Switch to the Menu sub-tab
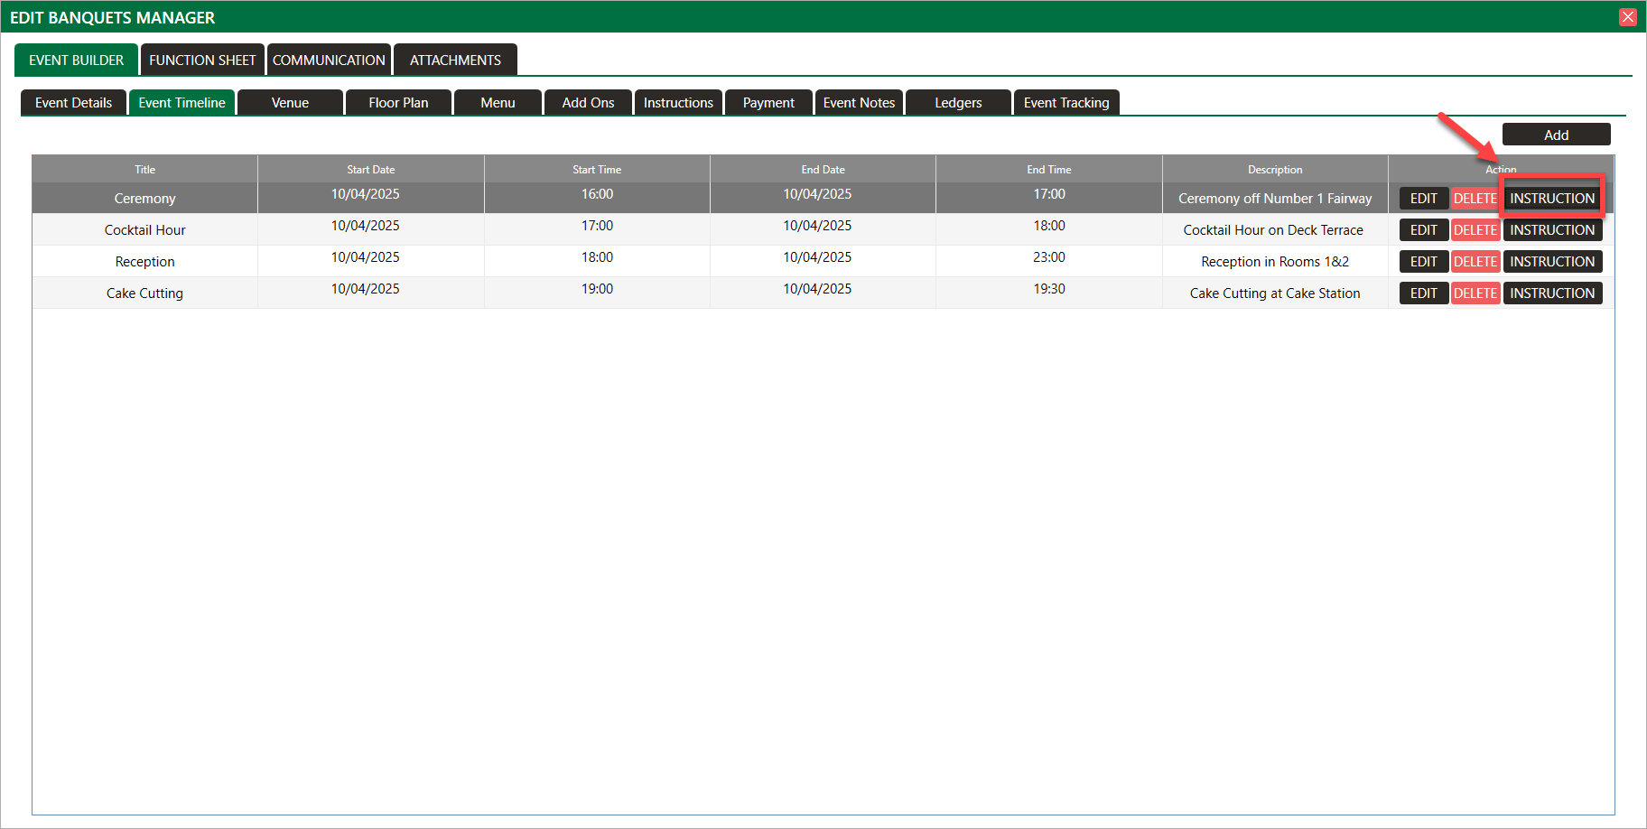The height and width of the screenshot is (829, 1647). coord(498,102)
